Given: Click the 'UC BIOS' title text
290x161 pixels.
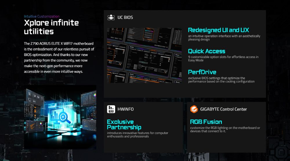Looking at the screenshot, I should pyautogui.click(x=125, y=17).
